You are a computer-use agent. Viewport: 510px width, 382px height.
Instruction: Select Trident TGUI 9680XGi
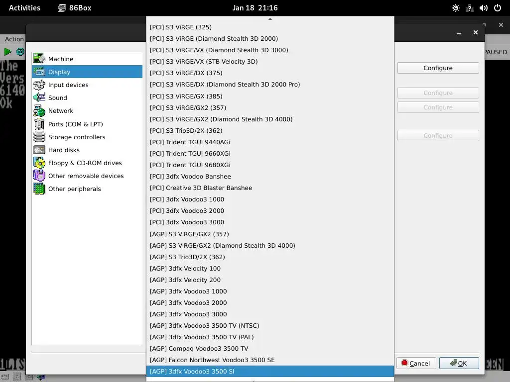(x=270, y=165)
